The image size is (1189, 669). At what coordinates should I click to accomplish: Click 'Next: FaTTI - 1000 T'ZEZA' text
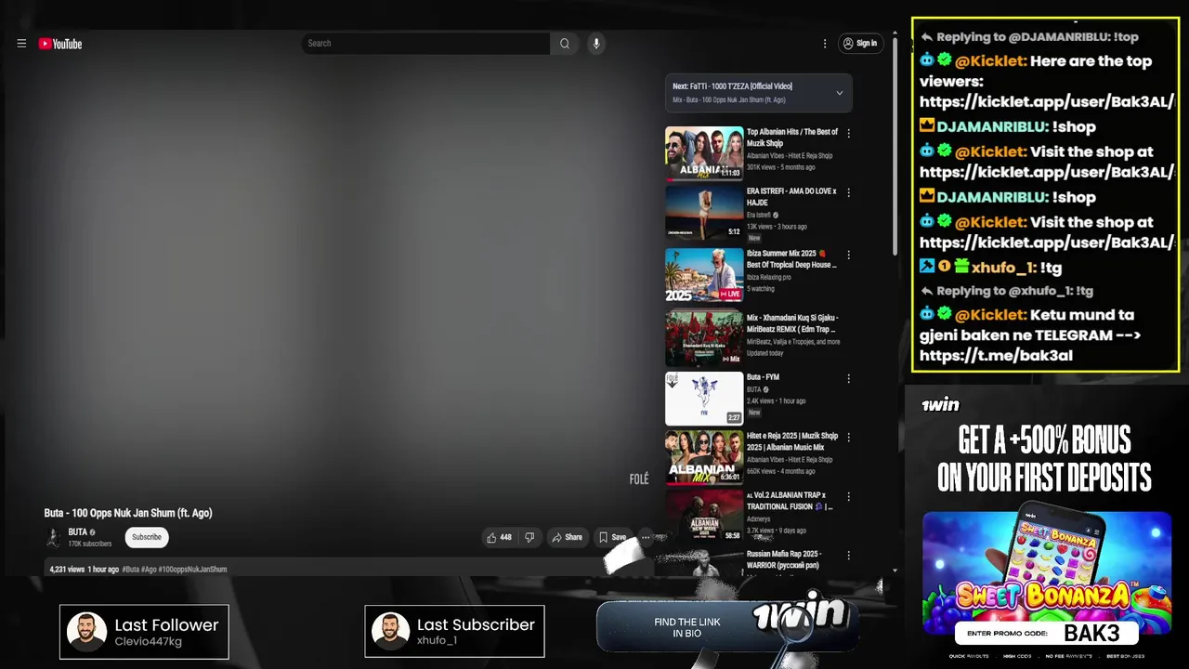pyautogui.click(x=732, y=86)
